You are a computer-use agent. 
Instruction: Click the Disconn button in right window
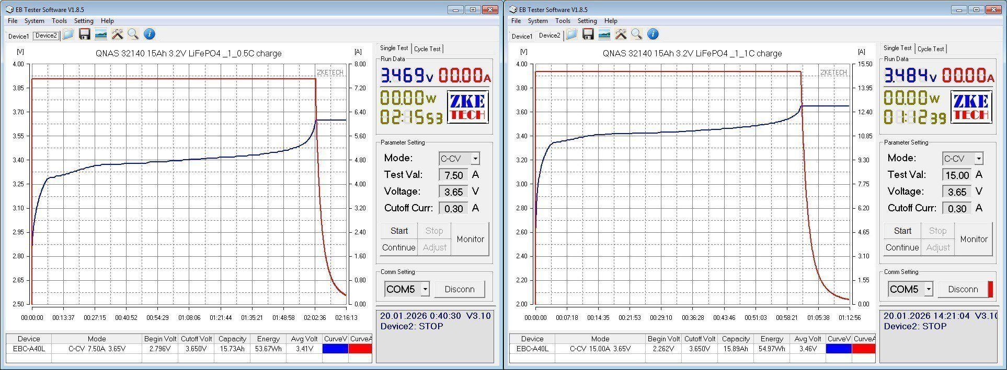tap(963, 289)
